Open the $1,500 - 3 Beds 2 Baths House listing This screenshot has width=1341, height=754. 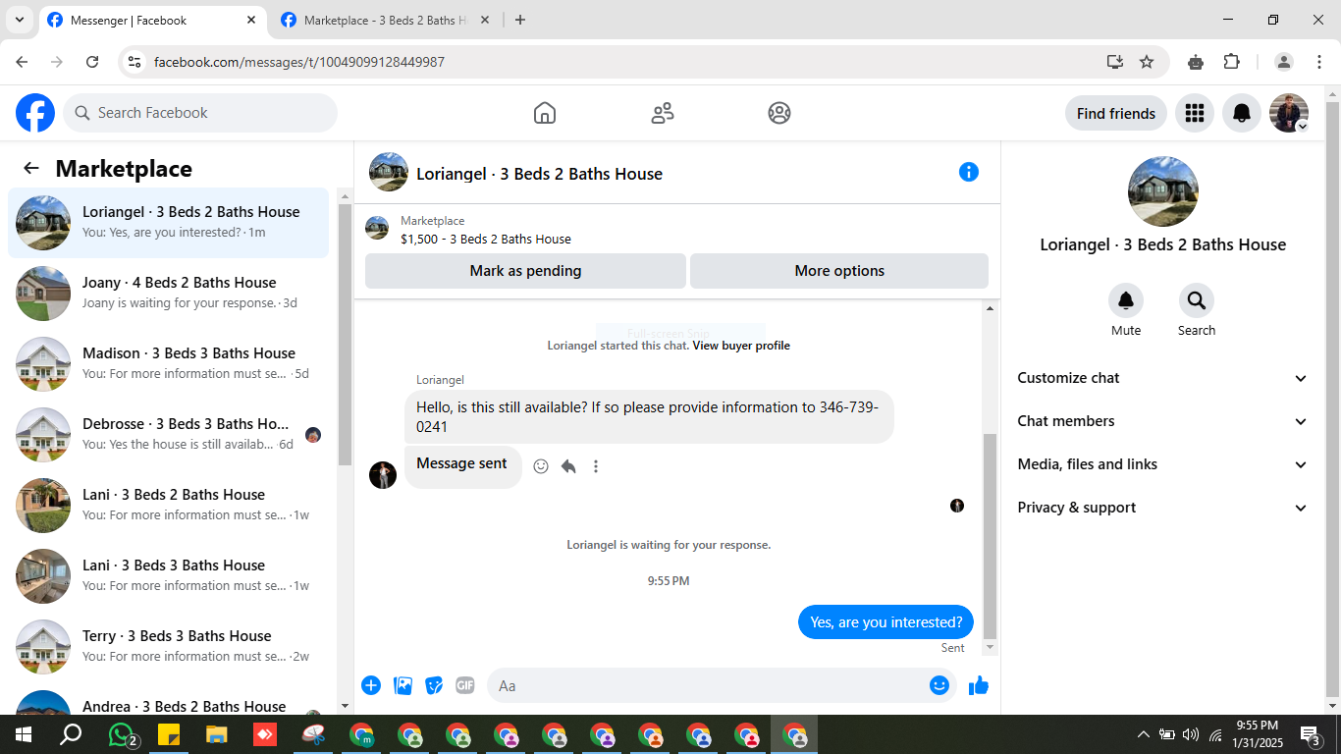485,239
